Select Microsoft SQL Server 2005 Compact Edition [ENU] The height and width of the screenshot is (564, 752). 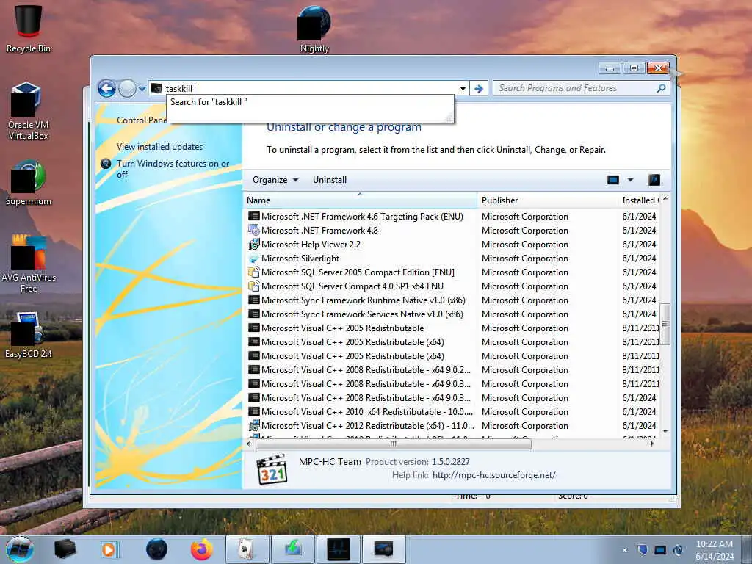[x=358, y=272]
